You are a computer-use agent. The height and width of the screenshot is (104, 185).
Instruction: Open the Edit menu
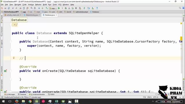tap(6, 5)
